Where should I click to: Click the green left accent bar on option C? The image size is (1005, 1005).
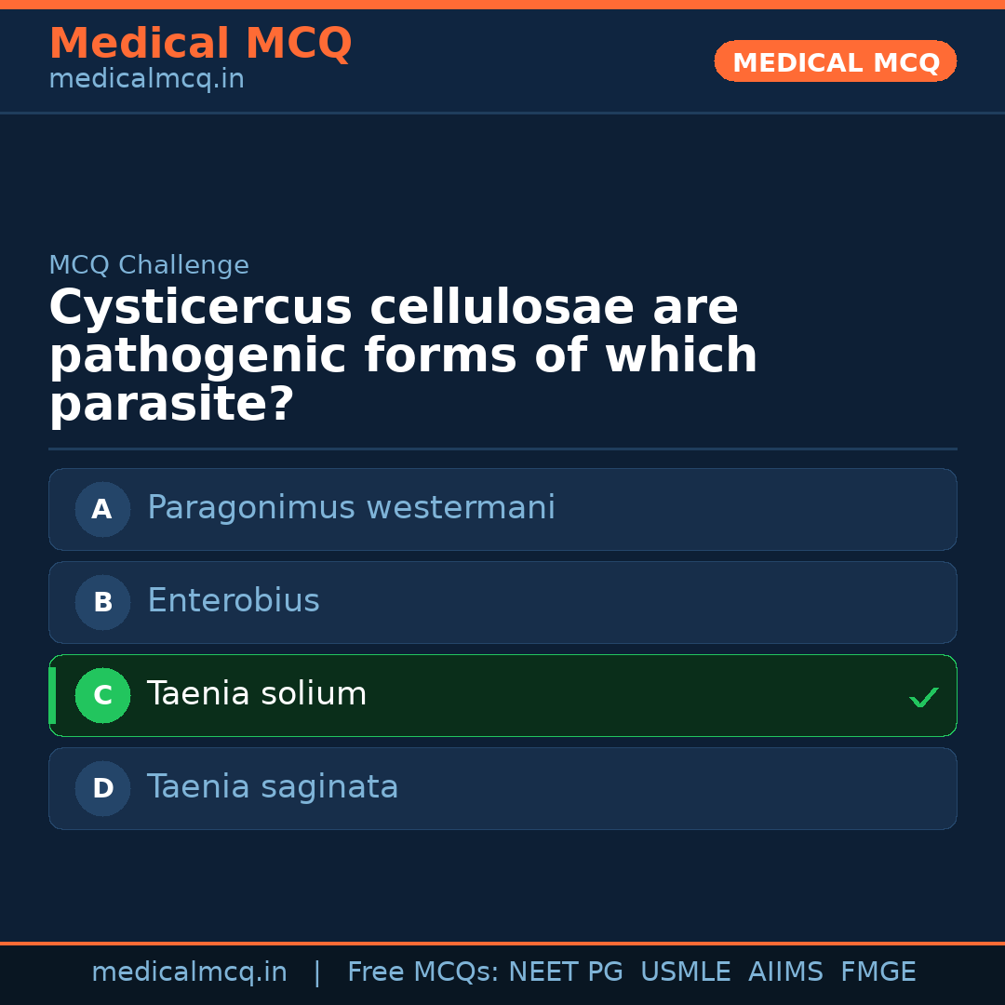pyautogui.click(x=51, y=695)
